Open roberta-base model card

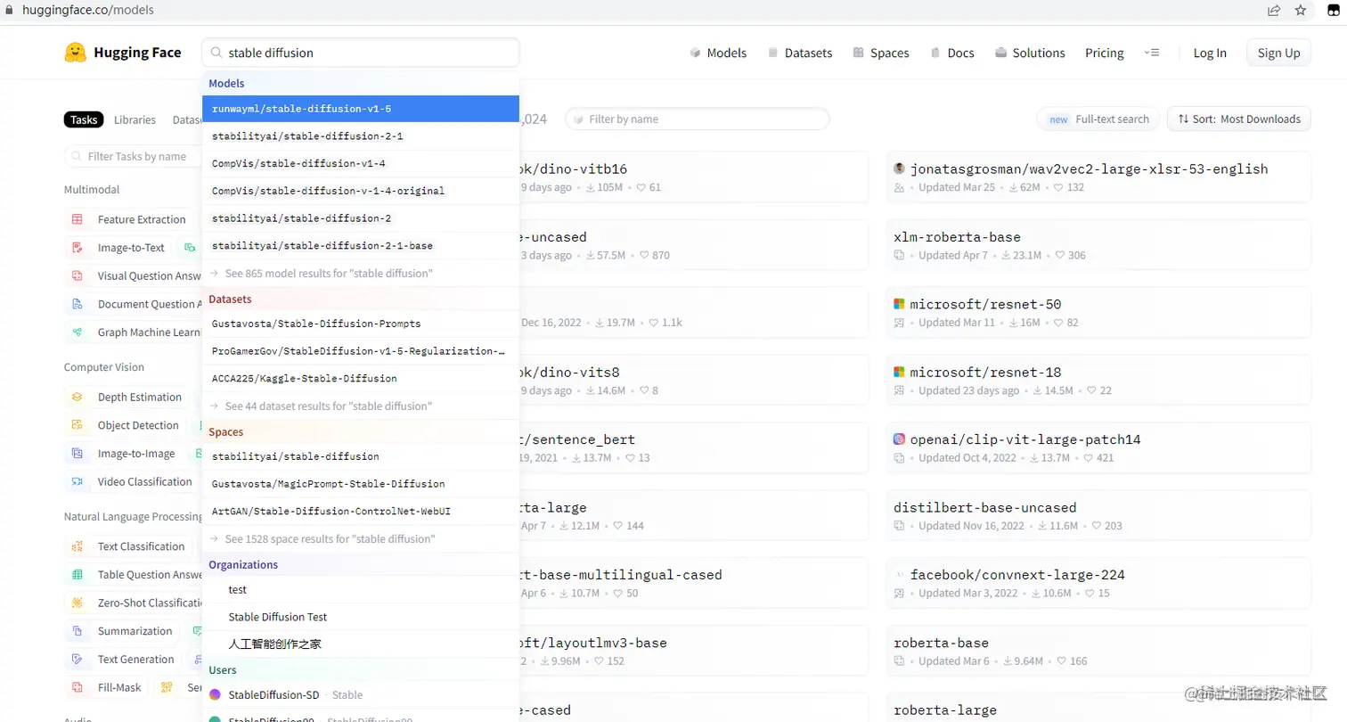1098,652
